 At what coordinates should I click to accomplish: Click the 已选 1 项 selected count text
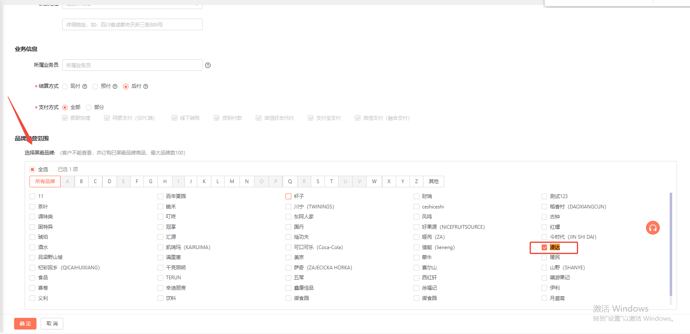click(x=68, y=169)
